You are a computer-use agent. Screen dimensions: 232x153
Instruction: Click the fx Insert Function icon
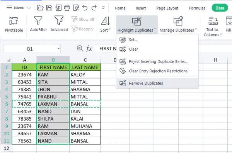tap(89, 48)
